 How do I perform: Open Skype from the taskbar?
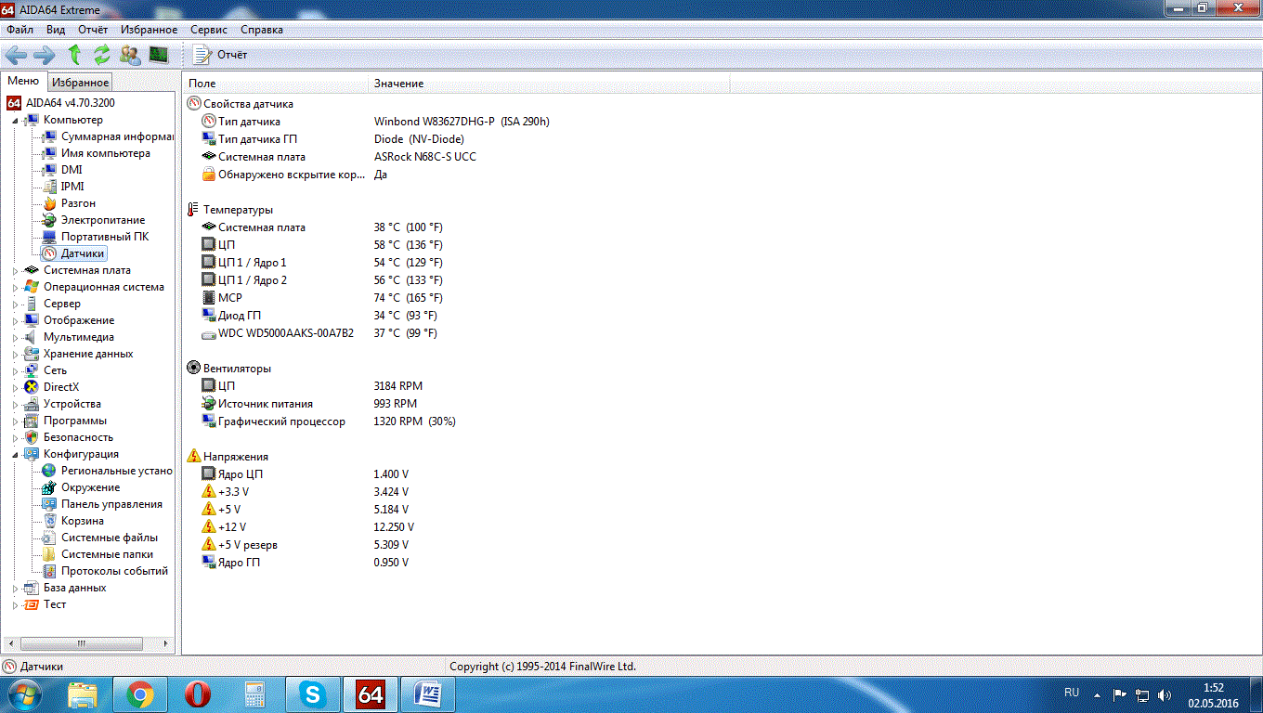[x=313, y=694]
